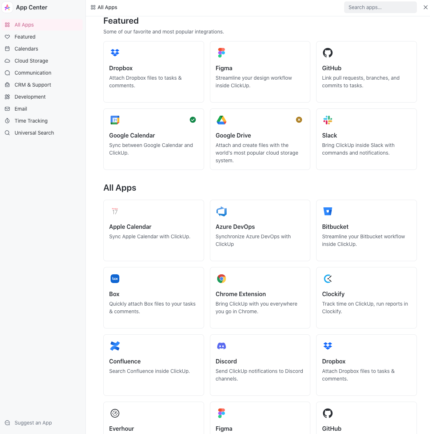430x434 pixels.
Task: Open the Chrome Extension card title
Action: 240,294
